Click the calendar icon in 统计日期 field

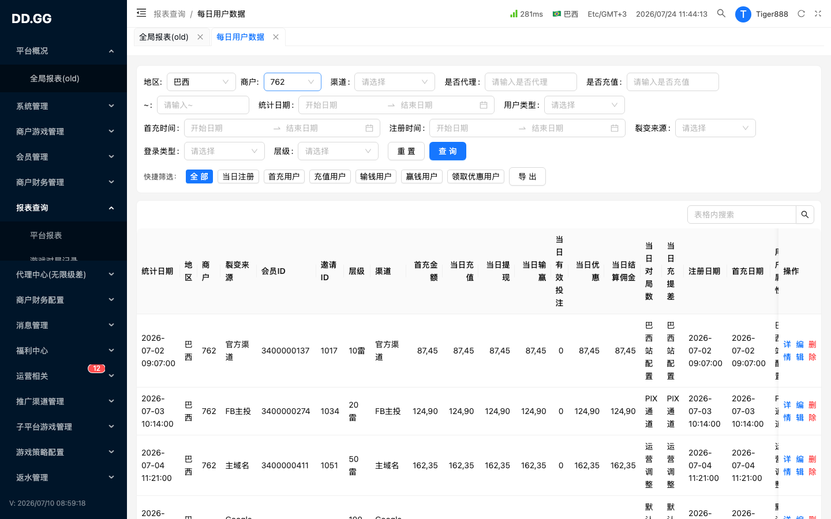[x=484, y=105]
